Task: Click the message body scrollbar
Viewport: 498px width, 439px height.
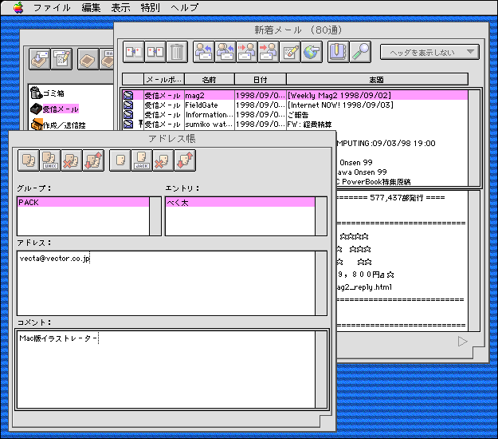Action: 474,261
